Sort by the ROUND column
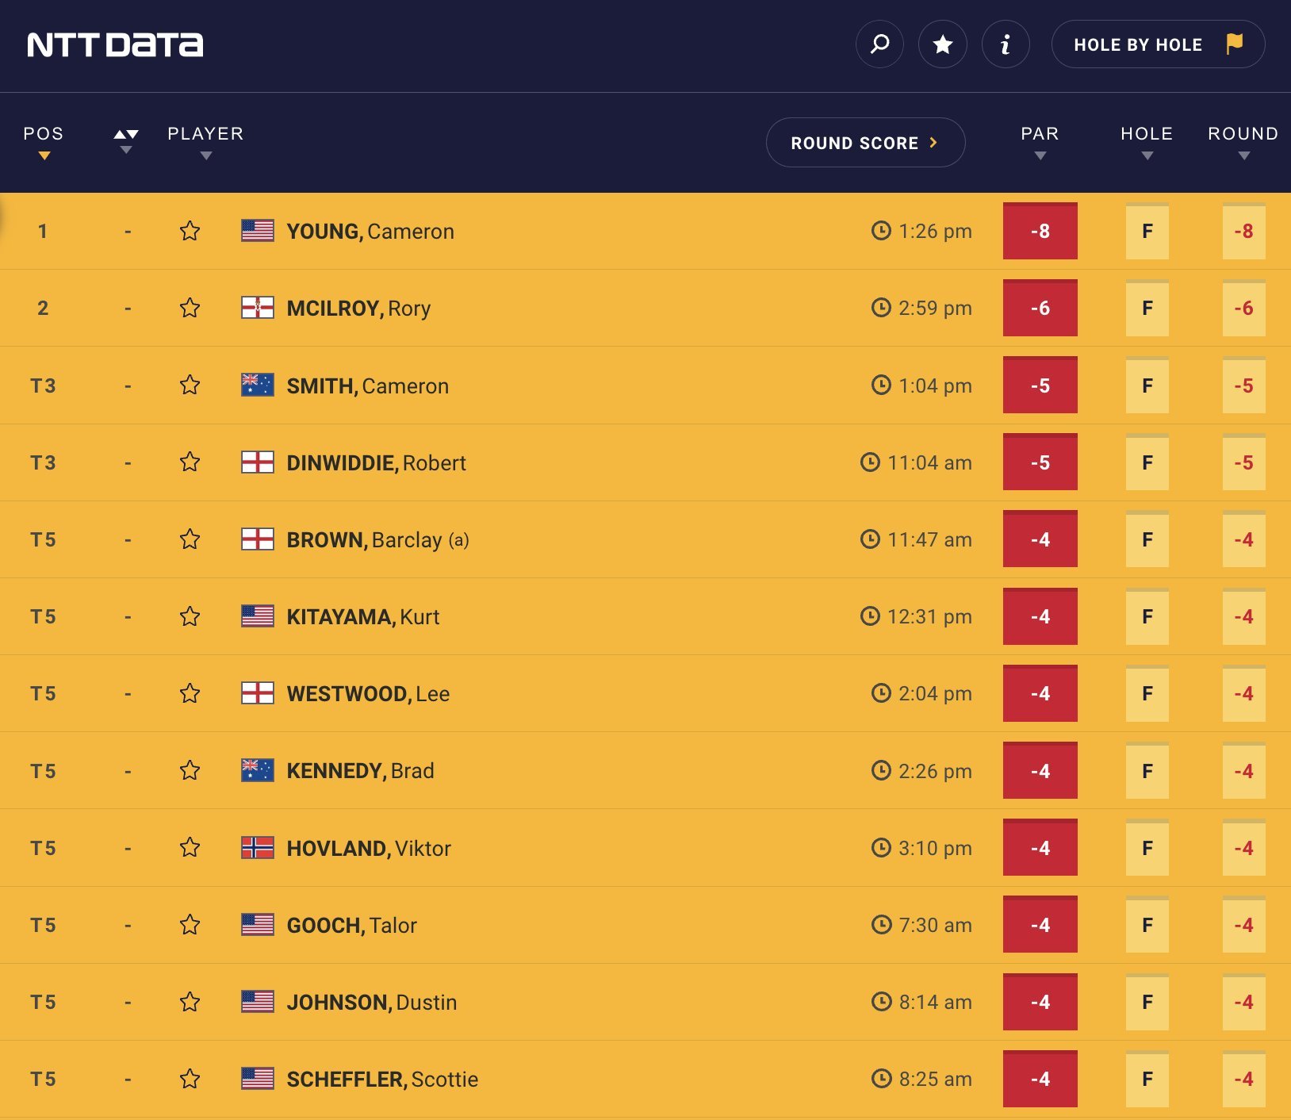 (1243, 143)
